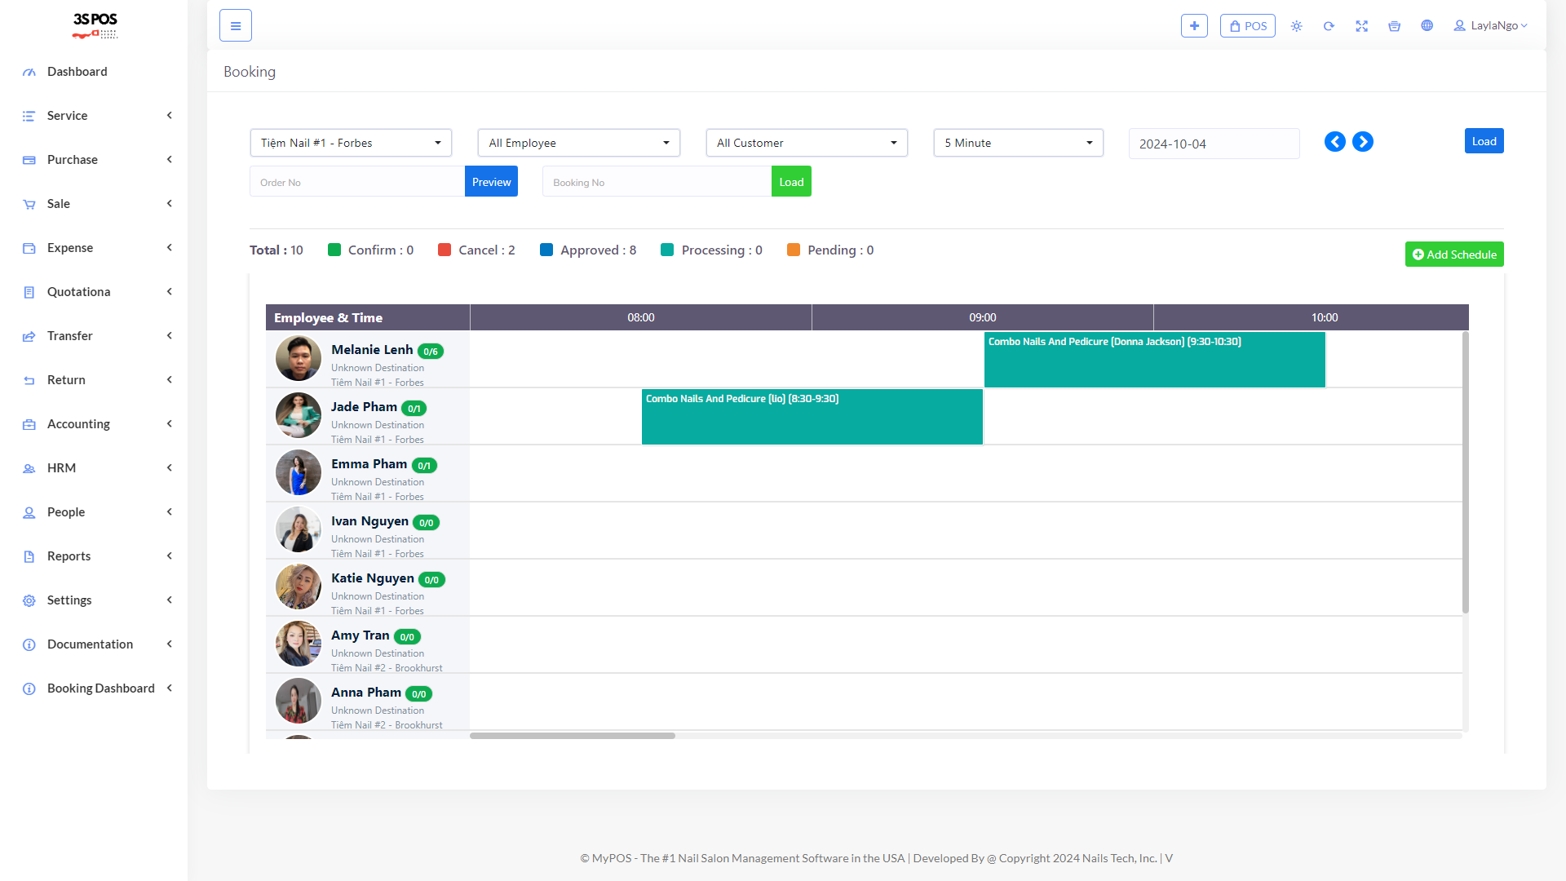Image resolution: width=1566 pixels, height=881 pixels.
Task: Click the plus quick-add icon in header
Action: click(1194, 25)
